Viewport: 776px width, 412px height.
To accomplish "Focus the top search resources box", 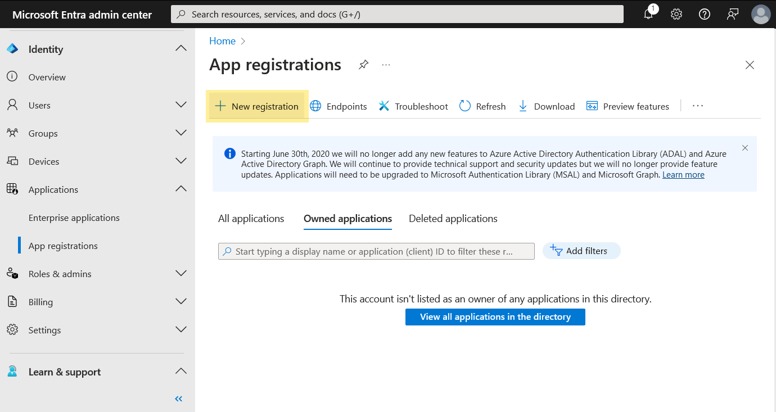I will click(397, 15).
